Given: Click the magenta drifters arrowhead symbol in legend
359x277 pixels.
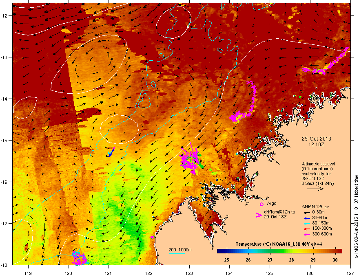Looking at the screenshot, I should pos(259,215).
